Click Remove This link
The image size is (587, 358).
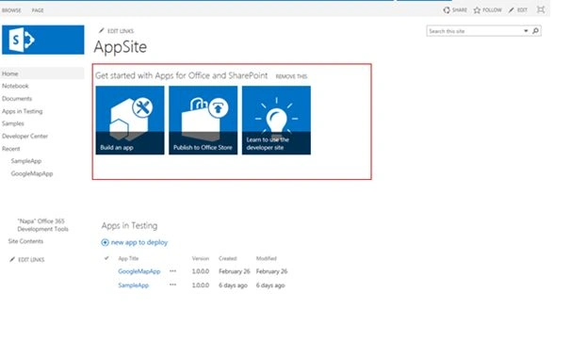[291, 76]
